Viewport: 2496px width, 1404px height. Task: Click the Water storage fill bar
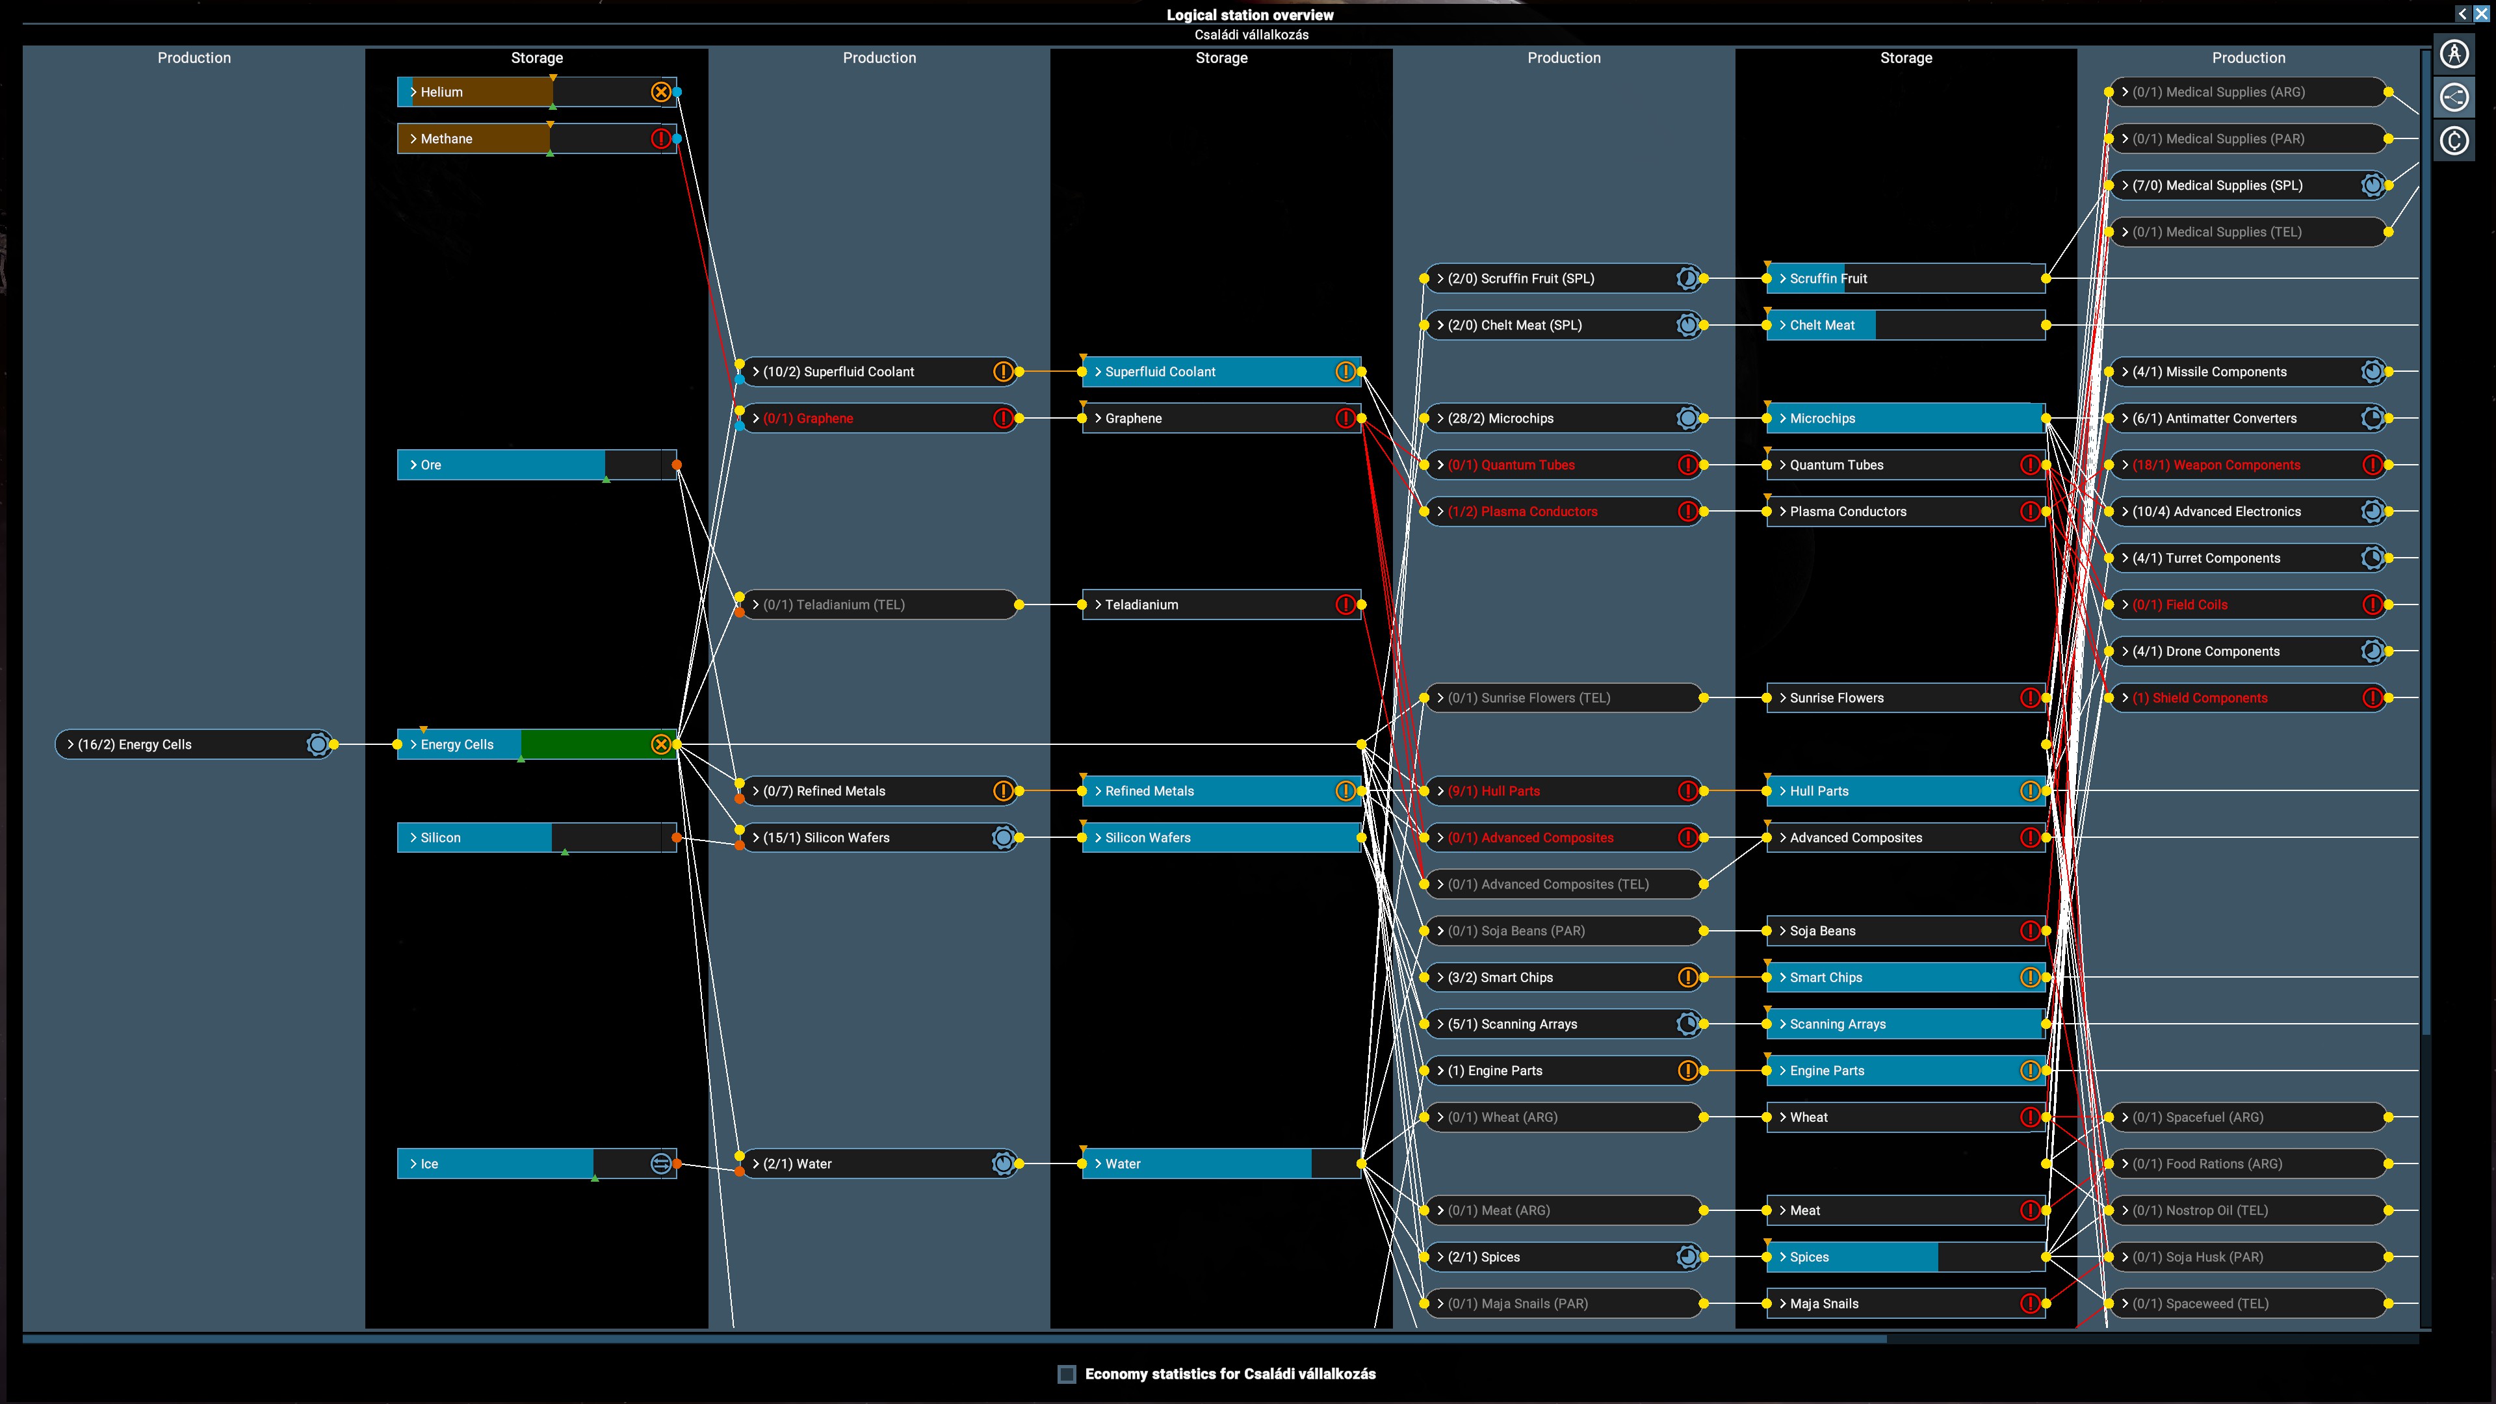(x=1221, y=1163)
